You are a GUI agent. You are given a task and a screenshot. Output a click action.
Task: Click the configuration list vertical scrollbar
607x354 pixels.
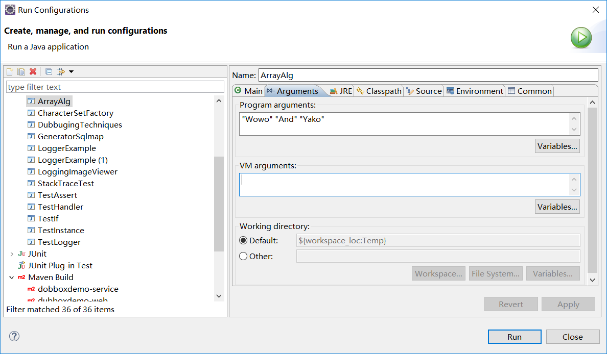219,204
